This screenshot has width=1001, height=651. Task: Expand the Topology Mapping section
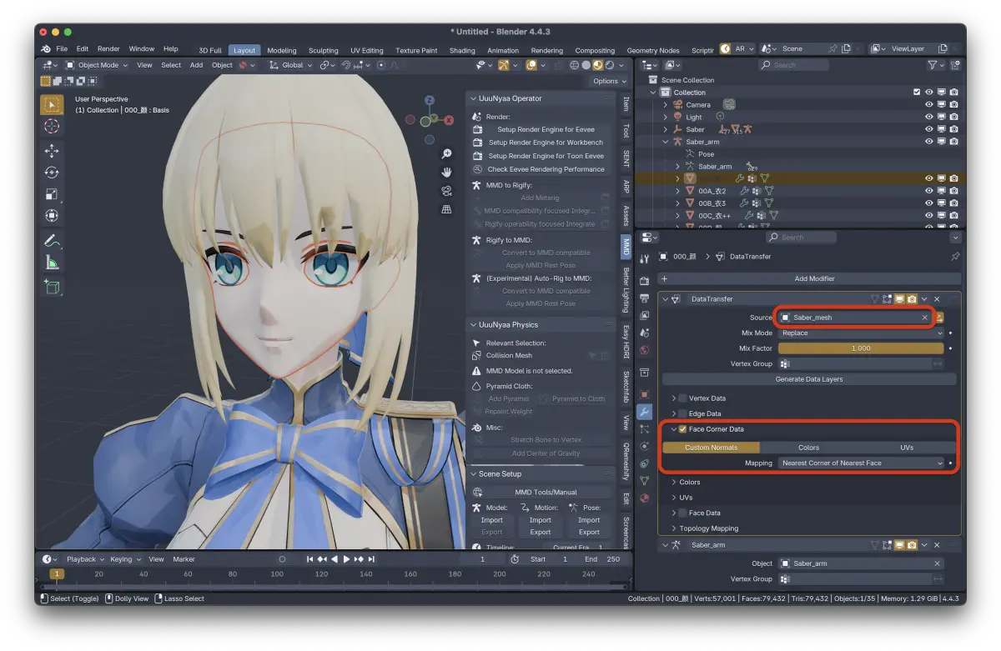pos(708,528)
